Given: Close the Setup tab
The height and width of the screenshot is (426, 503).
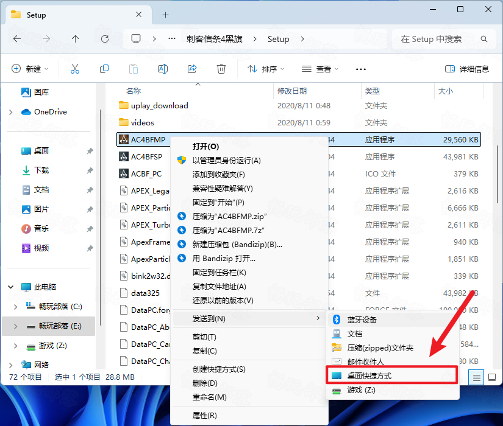Looking at the screenshot, I should (138, 15).
